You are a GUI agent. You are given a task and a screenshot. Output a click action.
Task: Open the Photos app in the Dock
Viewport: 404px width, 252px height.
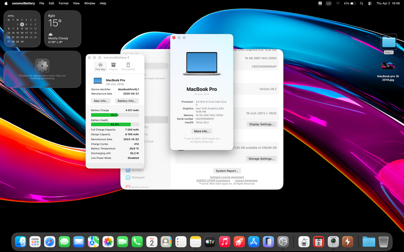[x=108, y=242]
